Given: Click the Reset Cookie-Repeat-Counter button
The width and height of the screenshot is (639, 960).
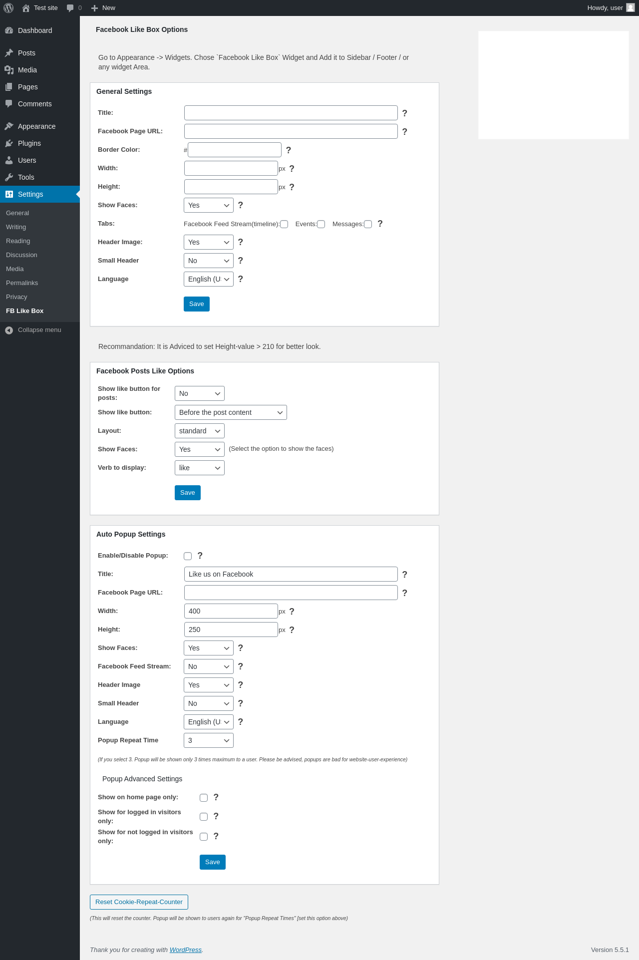Looking at the screenshot, I should click(139, 902).
